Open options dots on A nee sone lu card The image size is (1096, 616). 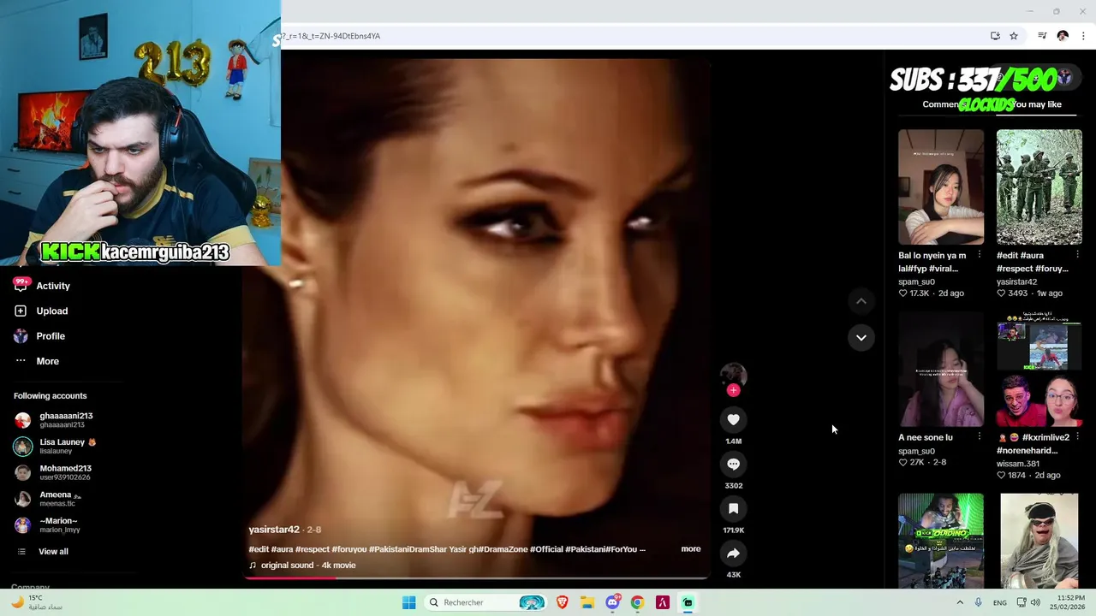click(x=979, y=437)
